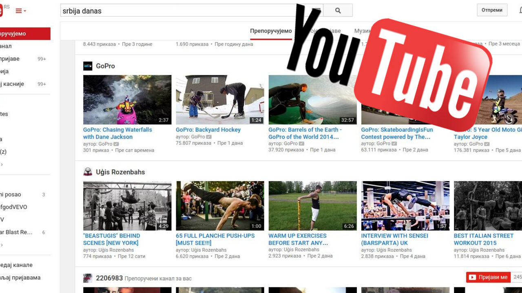The image size is (522, 293).
Task: Expand the sidebar show-more chevron below (z)
Action: coord(2,164)
